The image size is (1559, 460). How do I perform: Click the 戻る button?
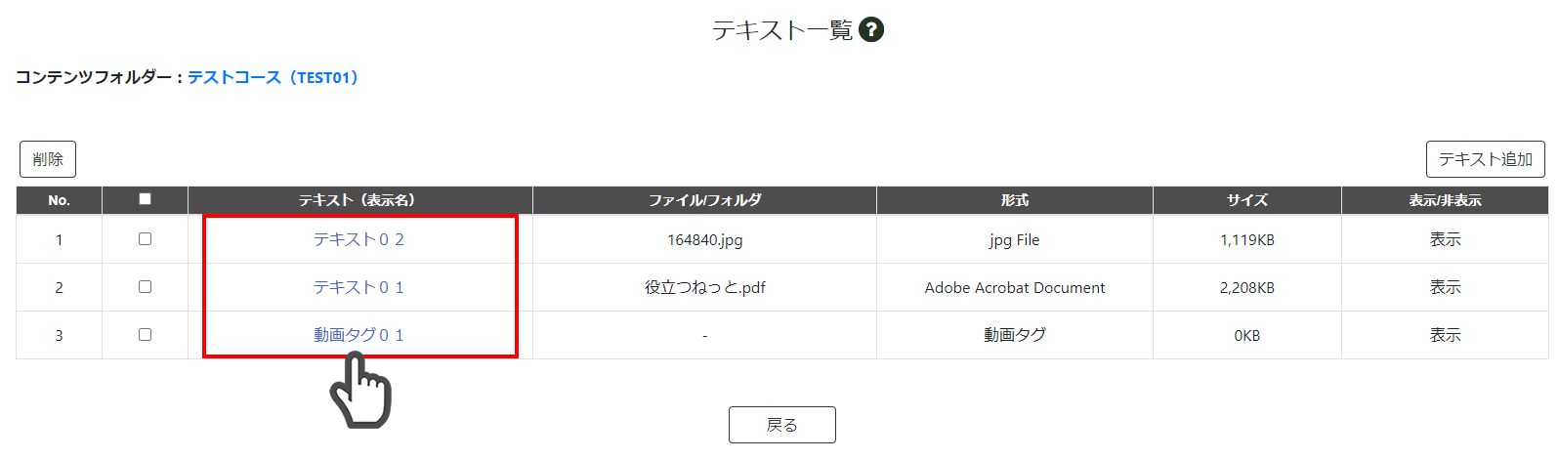(782, 425)
